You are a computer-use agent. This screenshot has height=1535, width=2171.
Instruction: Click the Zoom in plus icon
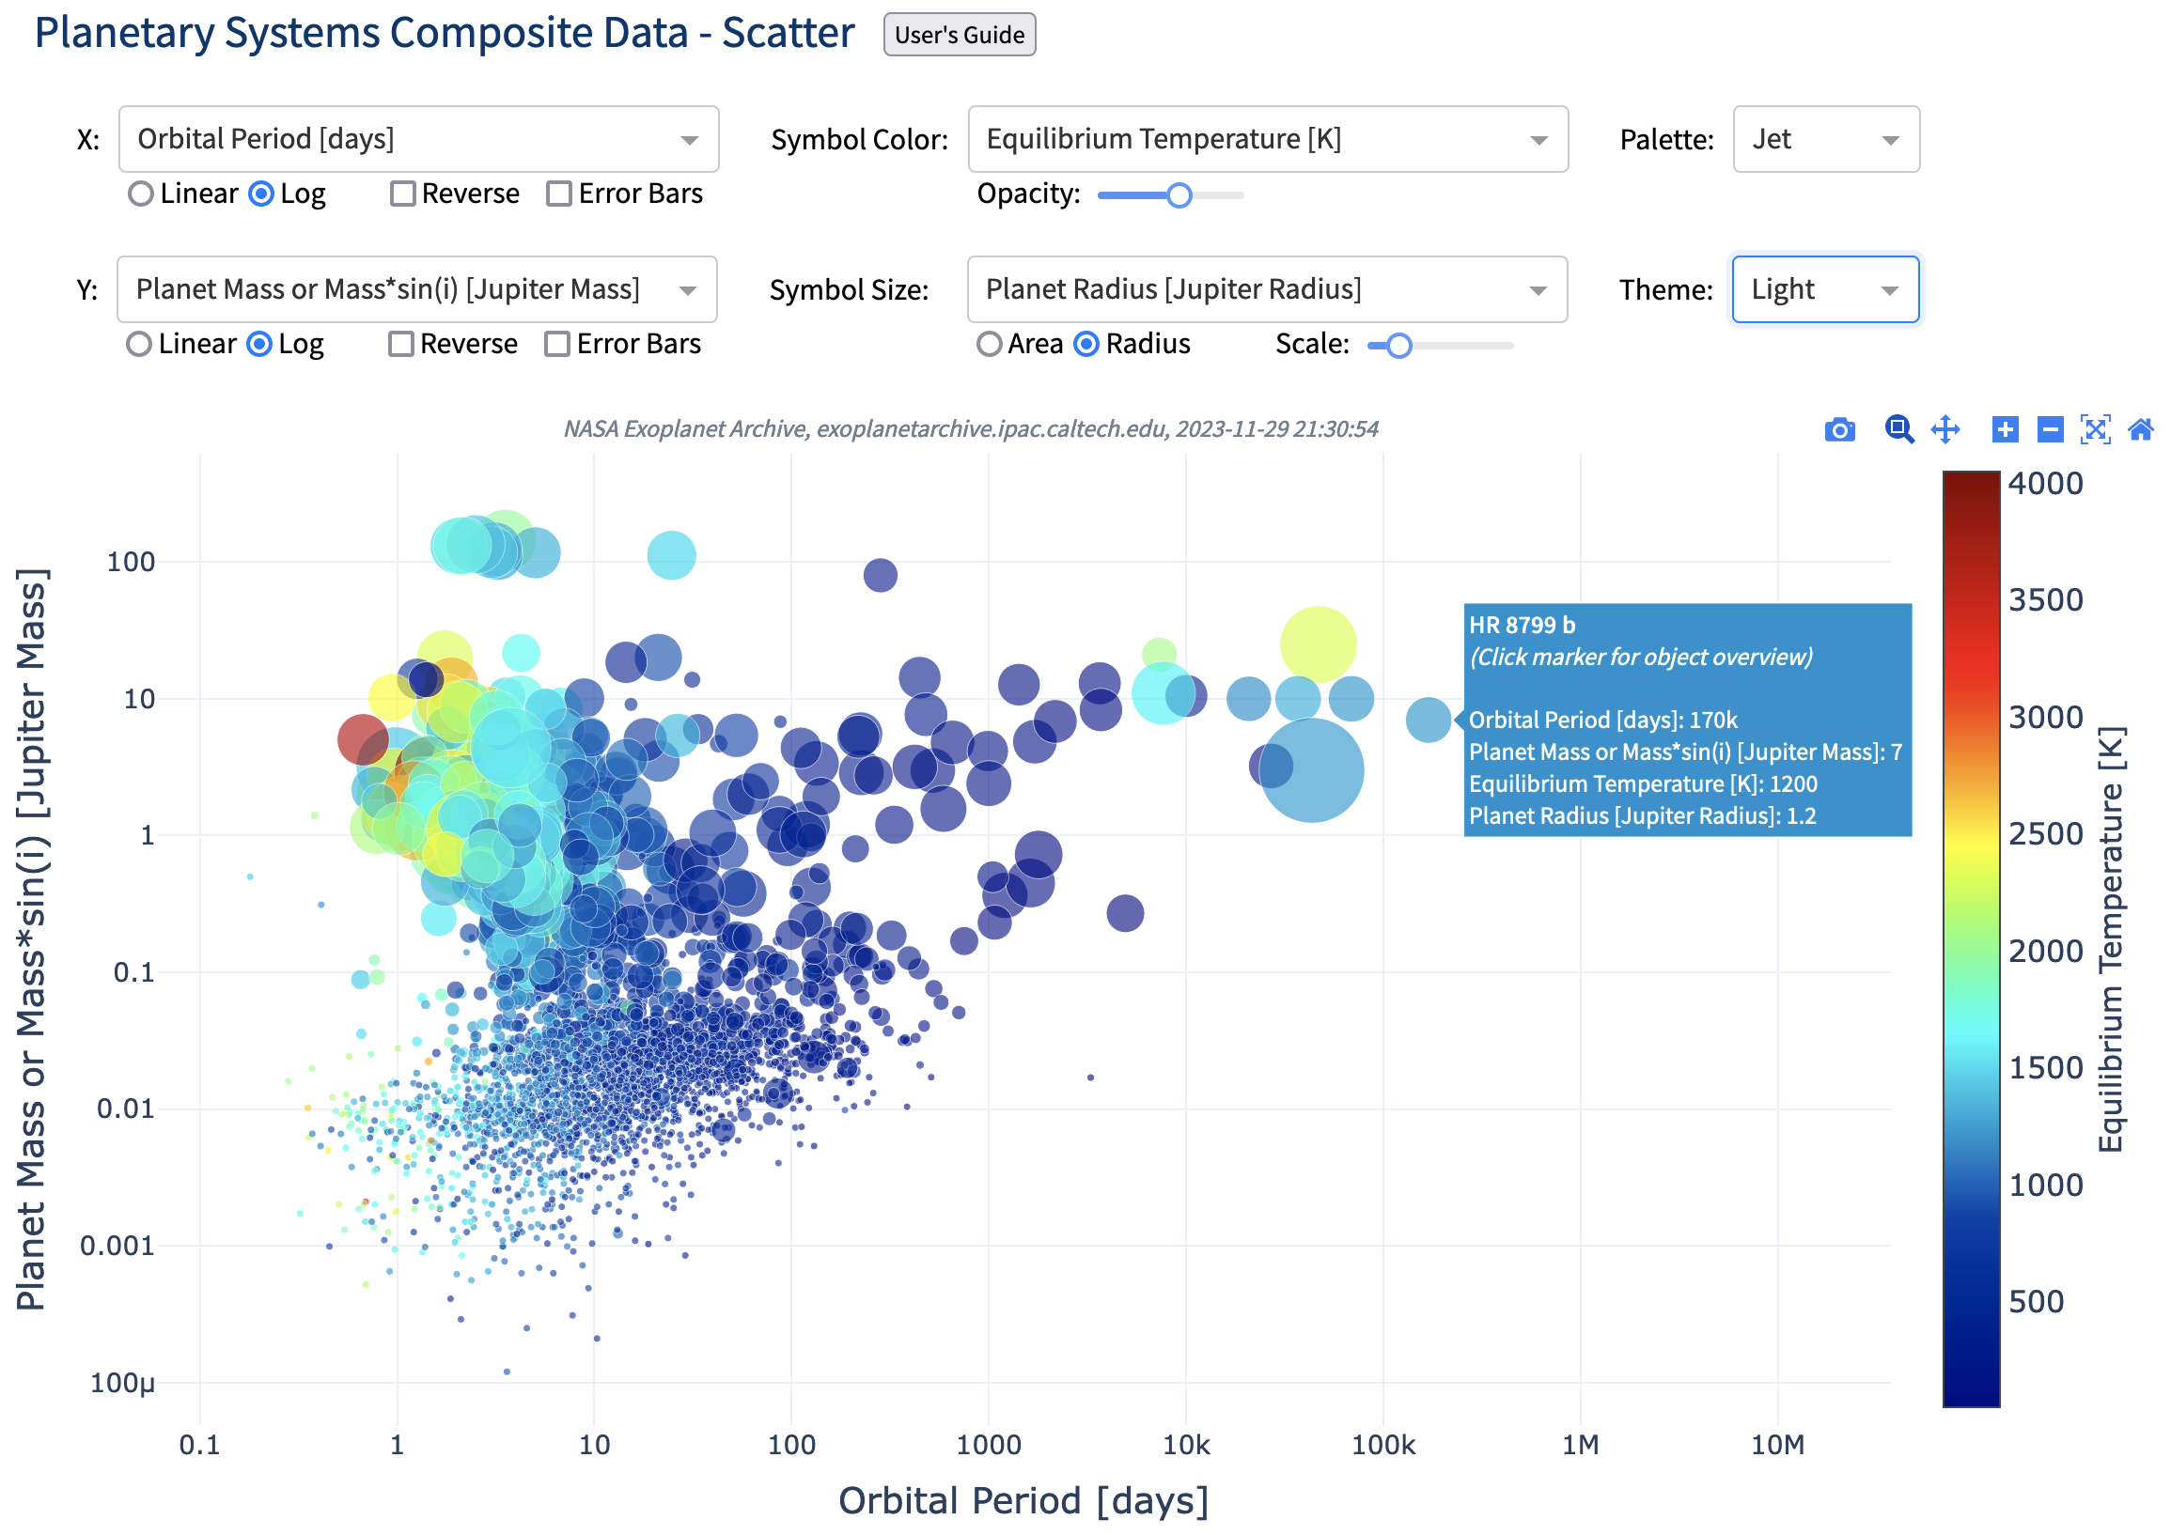click(2005, 430)
